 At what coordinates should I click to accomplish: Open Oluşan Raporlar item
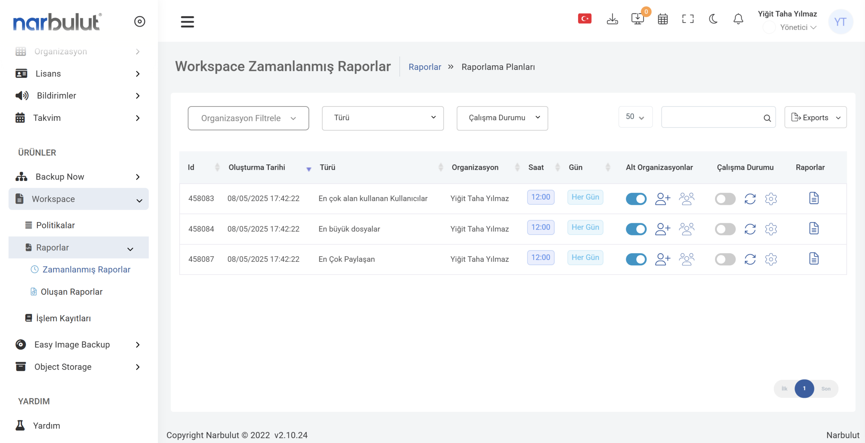(67, 292)
